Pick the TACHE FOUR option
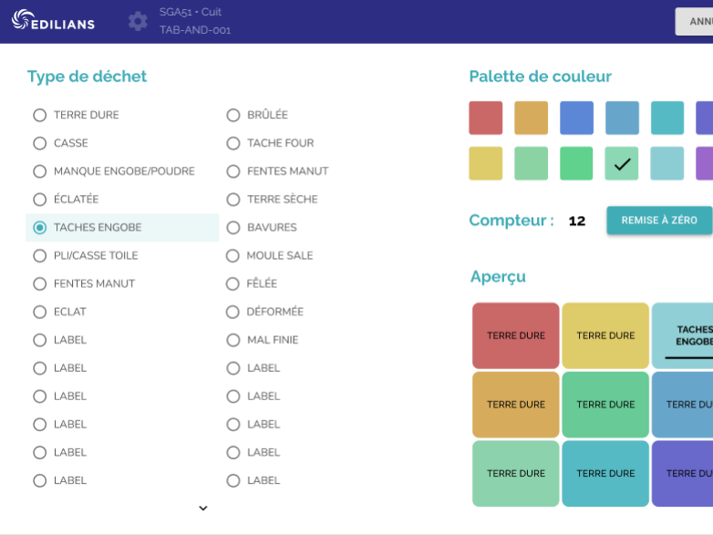The width and height of the screenshot is (713, 535). pyautogui.click(x=270, y=143)
